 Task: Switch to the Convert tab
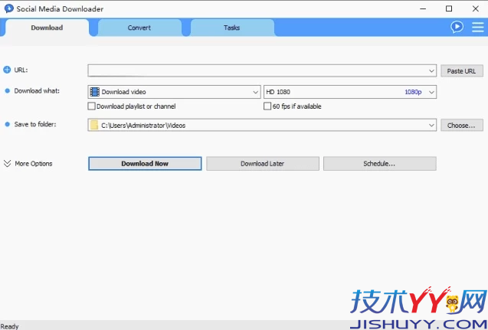139,28
